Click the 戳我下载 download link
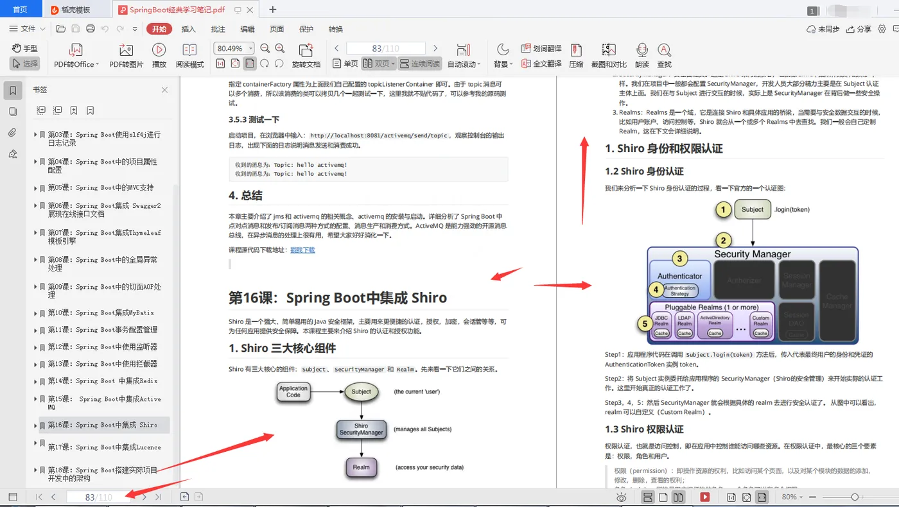Screen dimensions: 899x507 pos(302,250)
